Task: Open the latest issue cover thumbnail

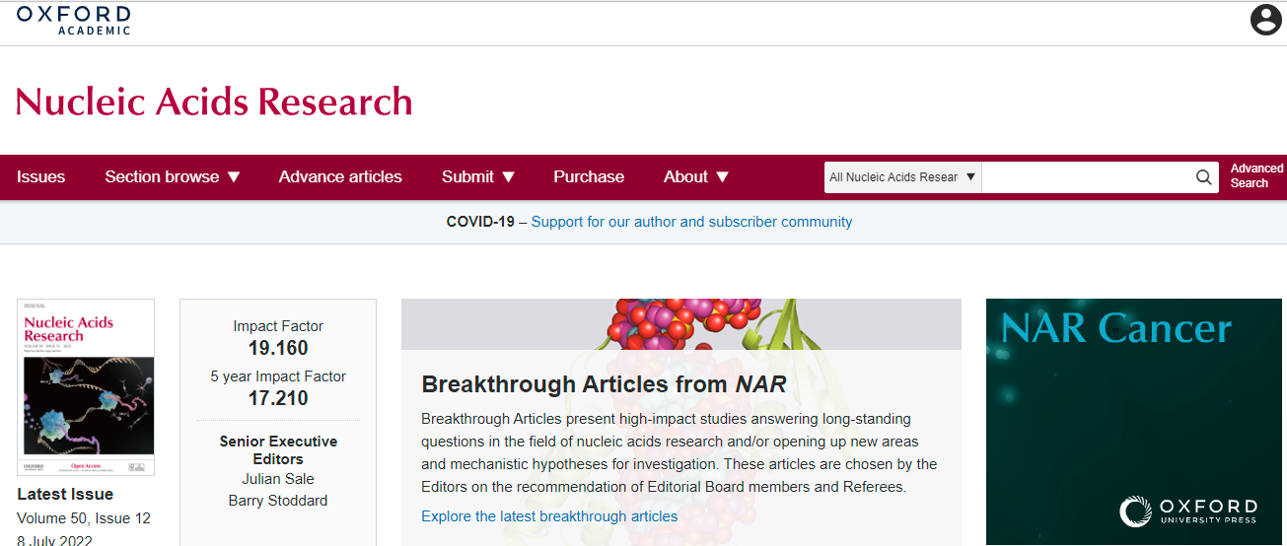Action: [x=86, y=387]
